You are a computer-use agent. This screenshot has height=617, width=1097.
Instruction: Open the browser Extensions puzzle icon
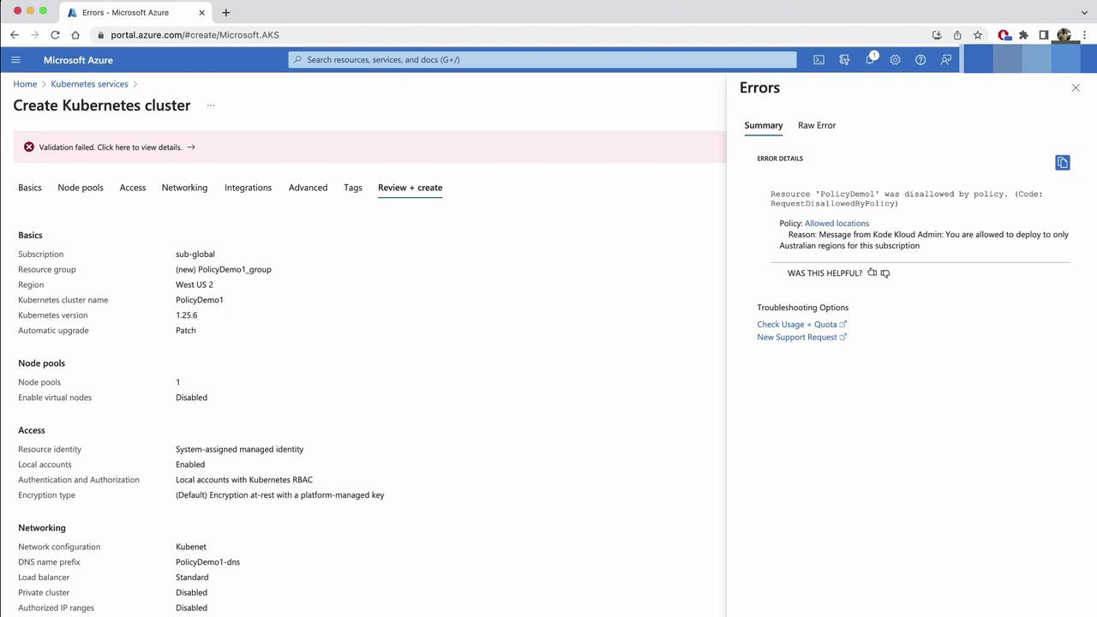click(1023, 35)
